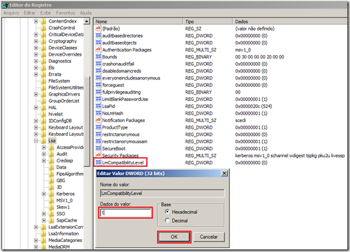Sort list by the Nome column header
The width and height of the screenshot is (350, 252).
pyautogui.click(x=138, y=22)
